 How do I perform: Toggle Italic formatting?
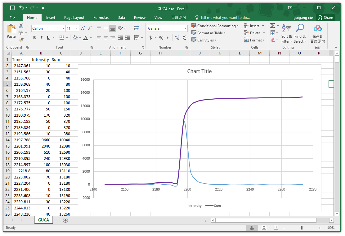coord(41,38)
